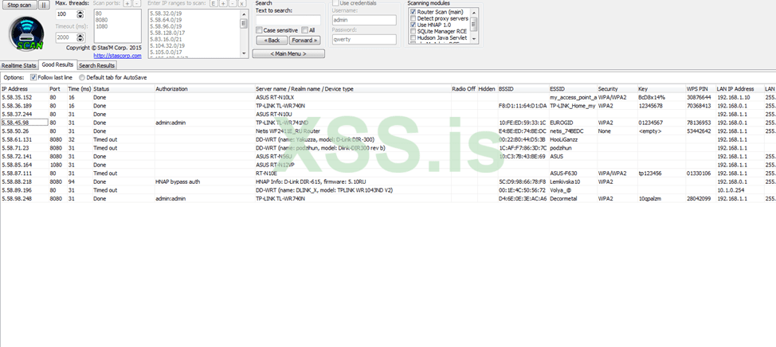Viewport: 776px width, 347px height.
Task: Select port 1080 in Scan ports list
Action: click(103, 26)
